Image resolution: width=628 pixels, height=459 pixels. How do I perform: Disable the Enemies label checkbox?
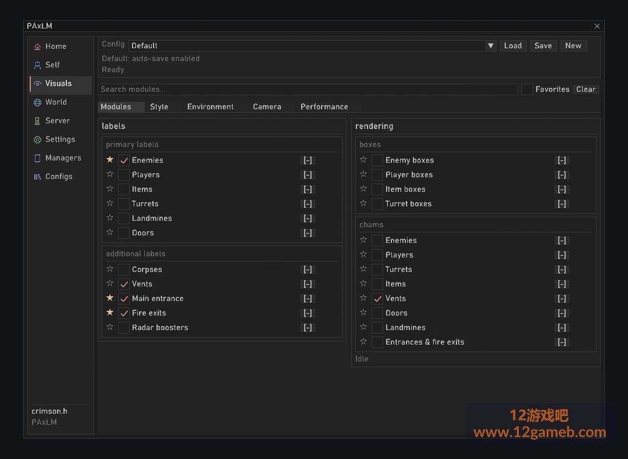[x=124, y=160]
